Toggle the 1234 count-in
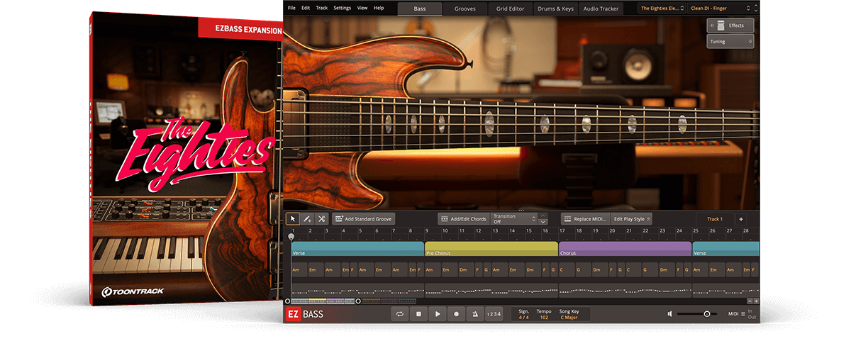Screen dimensions: 851x346 tap(494, 313)
